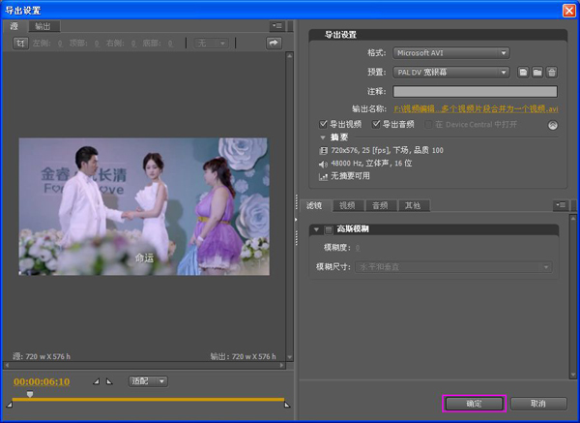Click the preview vertical scrollbar

pyautogui.click(x=290, y=206)
